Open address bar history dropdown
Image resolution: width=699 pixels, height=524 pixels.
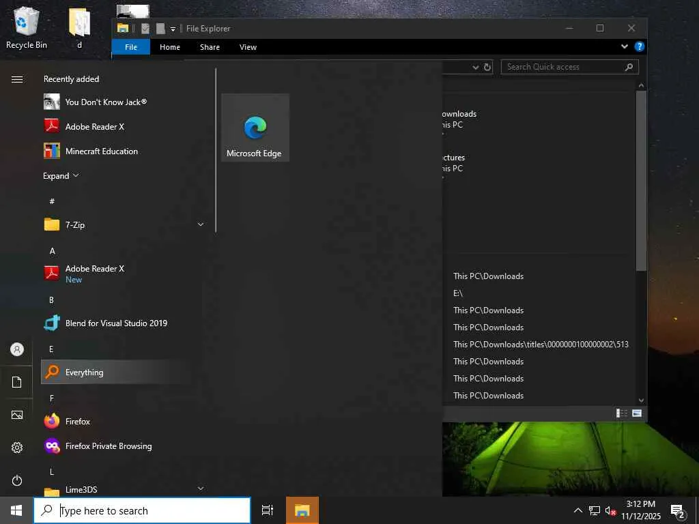pos(476,68)
